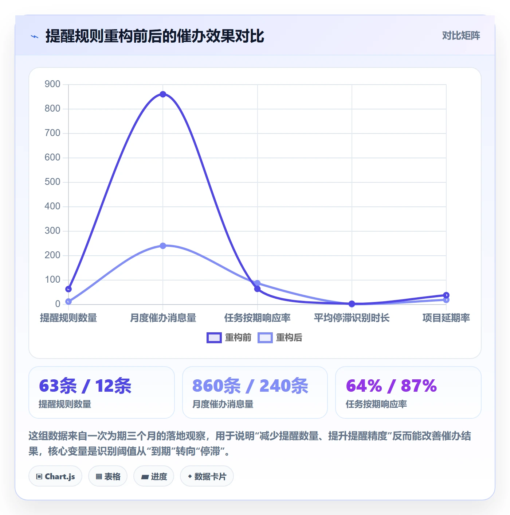Click 重构前 point for 提醒规则数量

pyautogui.click(x=68, y=289)
